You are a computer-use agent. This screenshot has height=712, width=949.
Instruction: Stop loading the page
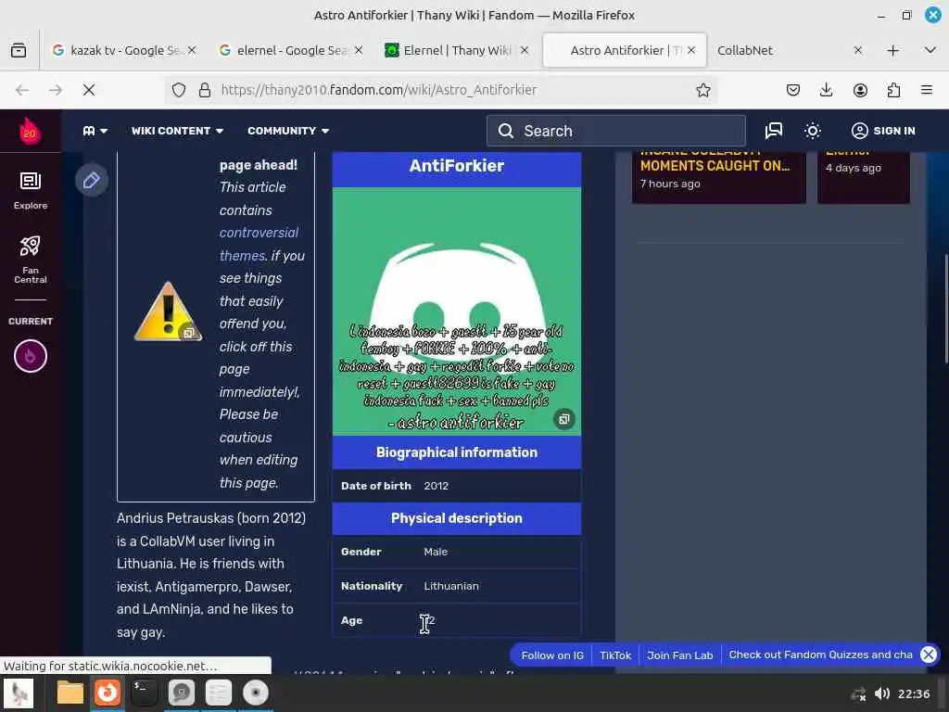coord(89,90)
